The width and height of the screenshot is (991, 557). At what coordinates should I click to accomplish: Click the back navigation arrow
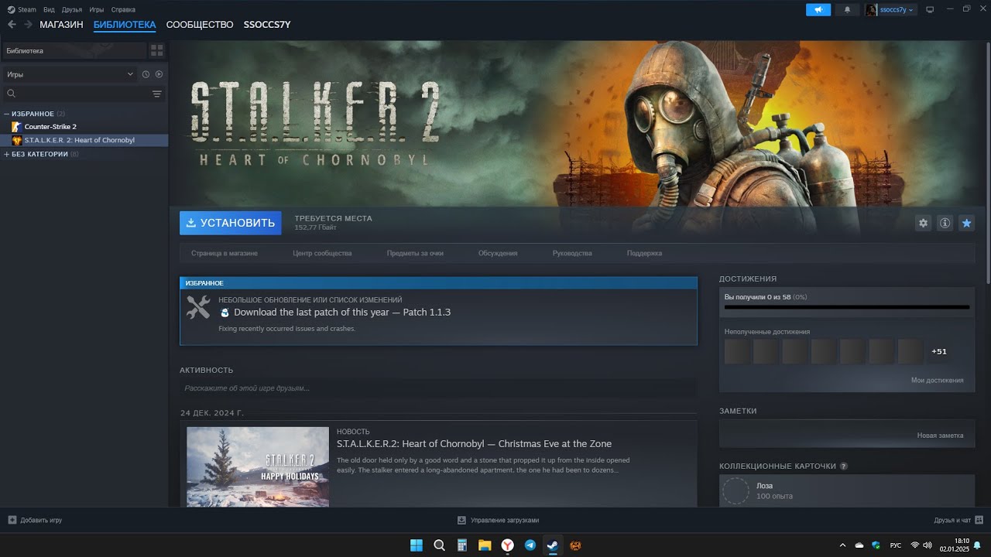coord(12,25)
